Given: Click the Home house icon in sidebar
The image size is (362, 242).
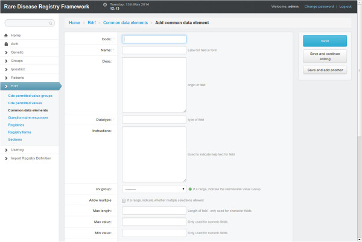Looking at the screenshot, I should click(6, 36).
